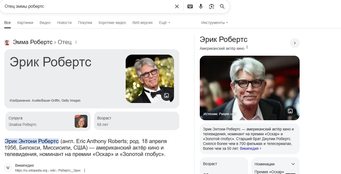The height and width of the screenshot is (174, 341).
Task: Open three-dot menu beside 'Американский актёр кино'
Action: [247, 48]
